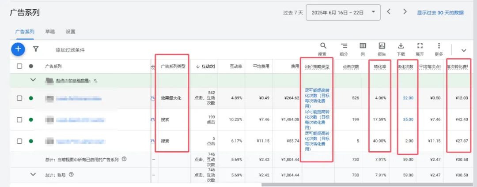
Task: Sort by 费用 column header
Action: point(295,67)
